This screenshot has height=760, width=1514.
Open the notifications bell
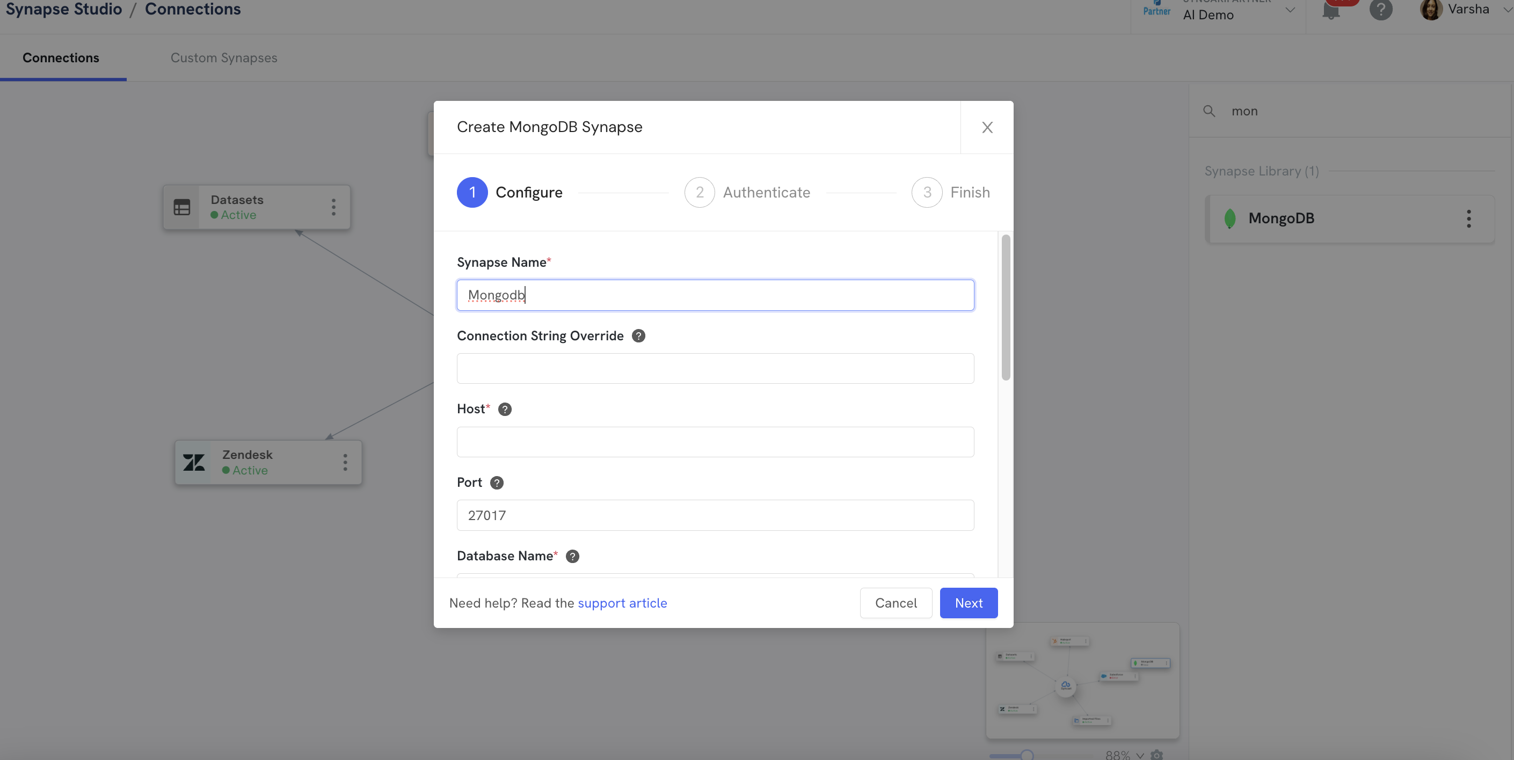[x=1330, y=11]
